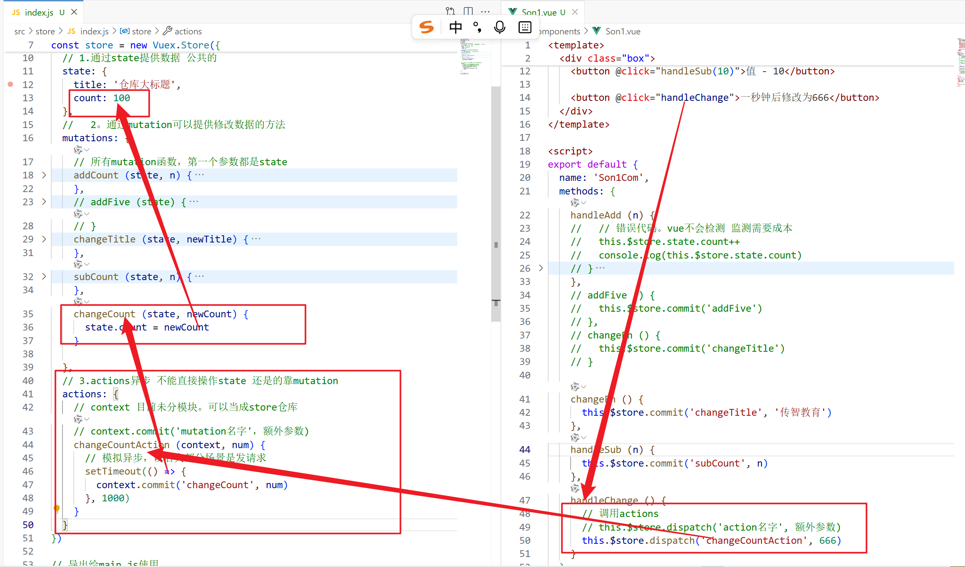Screen dimensions: 965x567
Task: Click the Sogou input method logo
Action: tap(426, 27)
